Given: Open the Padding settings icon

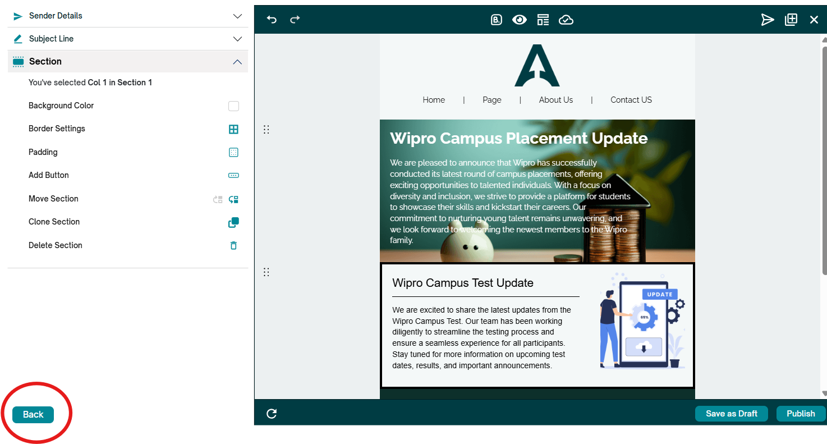Looking at the screenshot, I should [x=233, y=152].
